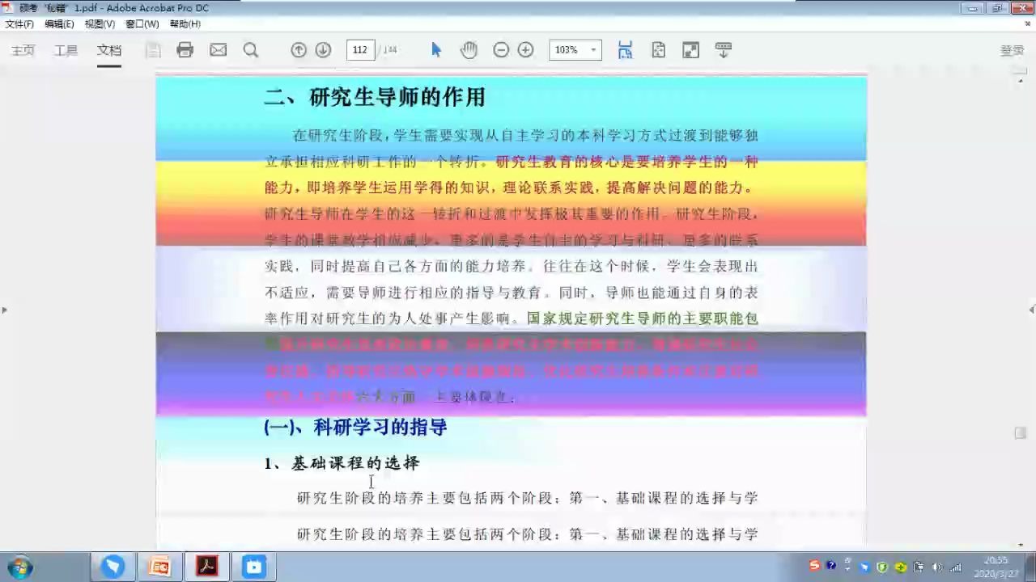Select the pointer (selection) tool

pos(436,50)
